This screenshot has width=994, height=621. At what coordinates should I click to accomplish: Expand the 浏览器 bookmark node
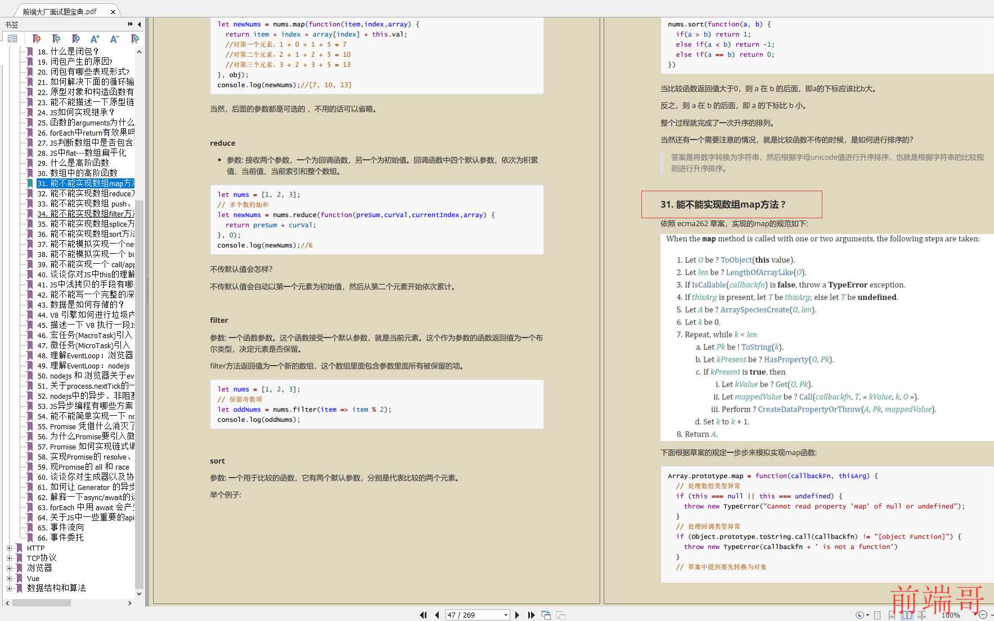[9, 568]
